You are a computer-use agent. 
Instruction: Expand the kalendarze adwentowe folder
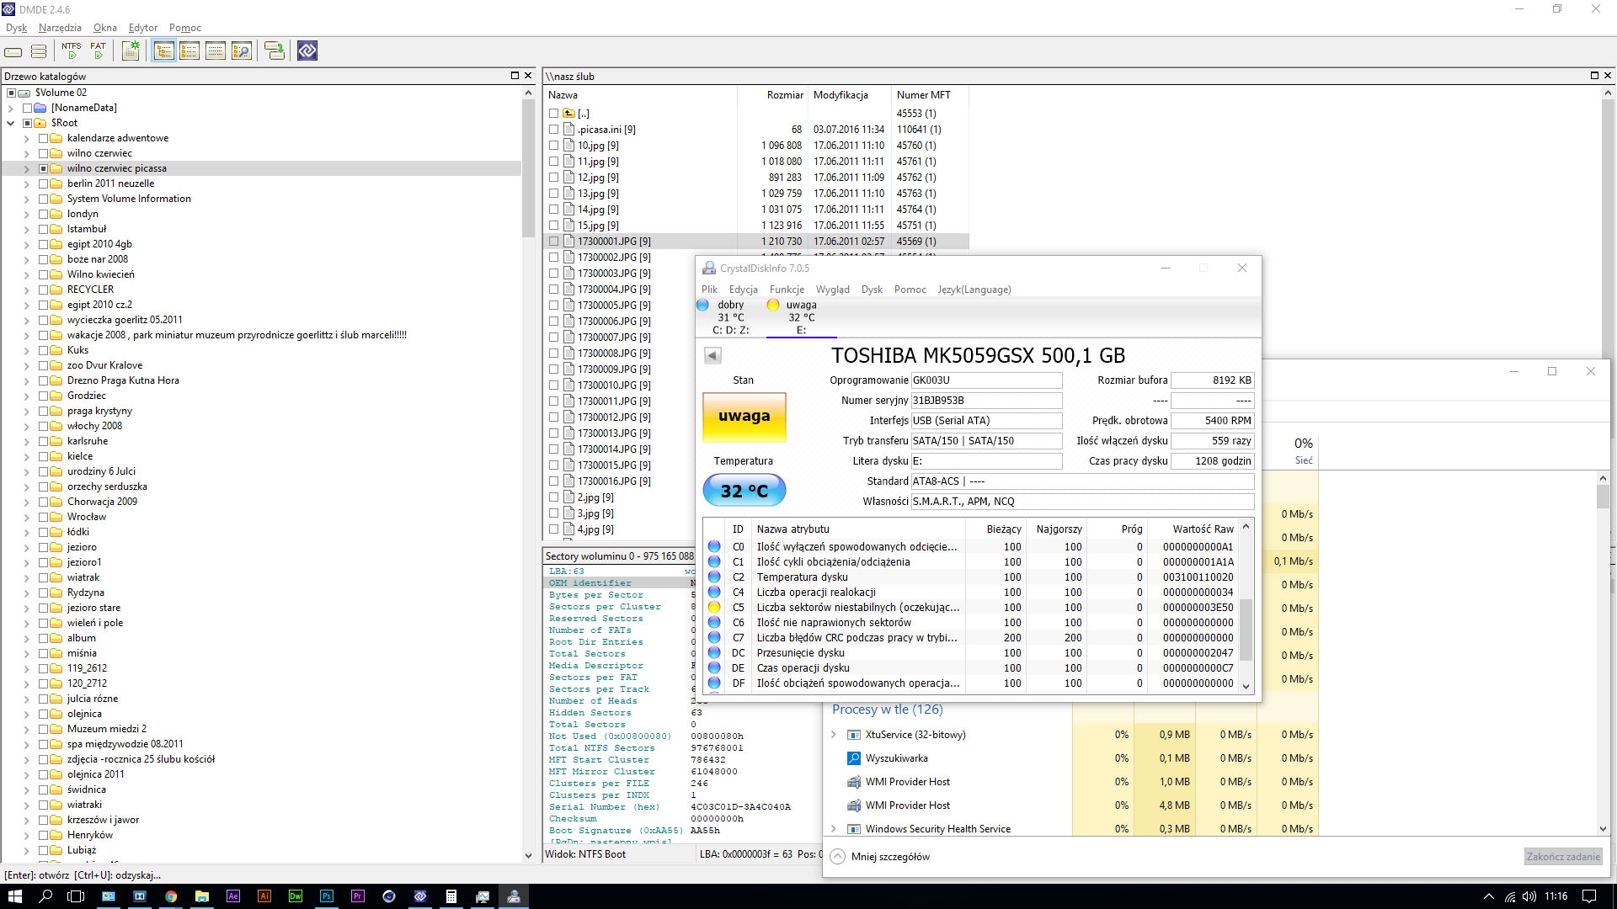pos(26,138)
